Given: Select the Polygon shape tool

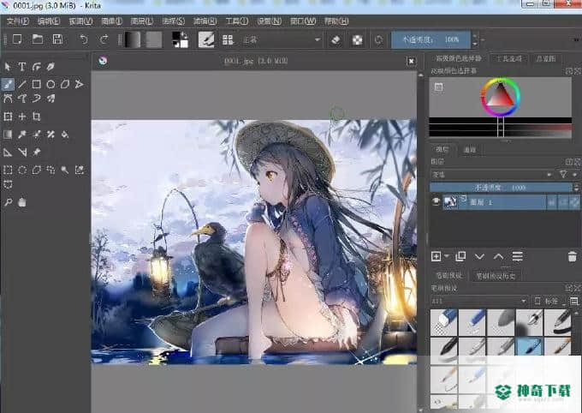Looking at the screenshot, I should point(65,84).
